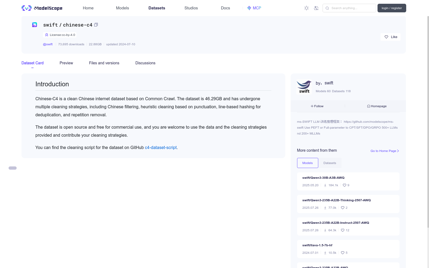The height and width of the screenshot is (268, 429).
Task: Select the Dataset Card tab
Action: click(x=32, y=63)
